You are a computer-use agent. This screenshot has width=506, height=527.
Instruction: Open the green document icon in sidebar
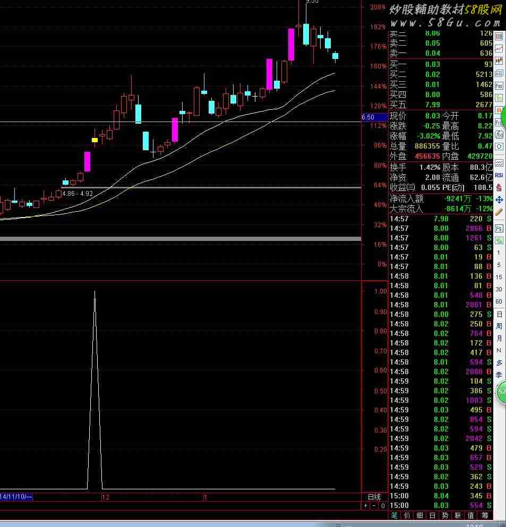coord(499,98)
